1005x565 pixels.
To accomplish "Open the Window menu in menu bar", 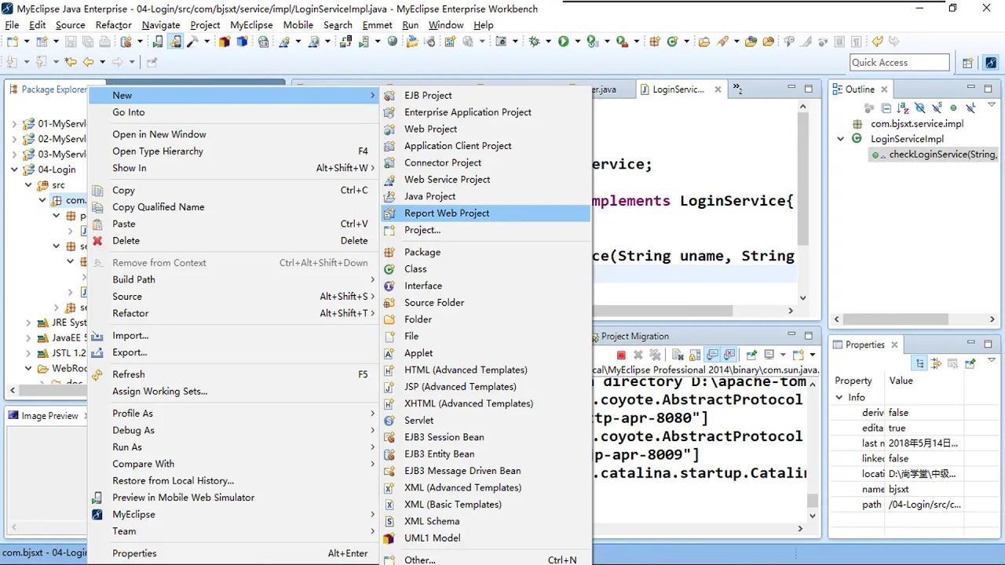I will tap(446, 25).
